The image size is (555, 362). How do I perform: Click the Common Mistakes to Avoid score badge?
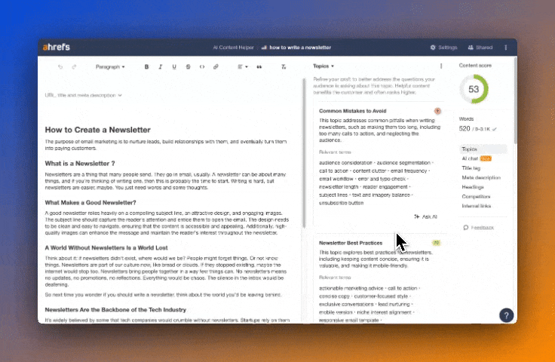(x=438, y=111)
